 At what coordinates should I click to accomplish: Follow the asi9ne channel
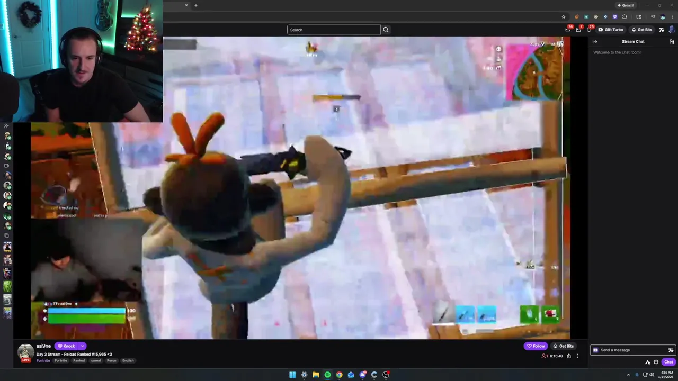(536, 346)
